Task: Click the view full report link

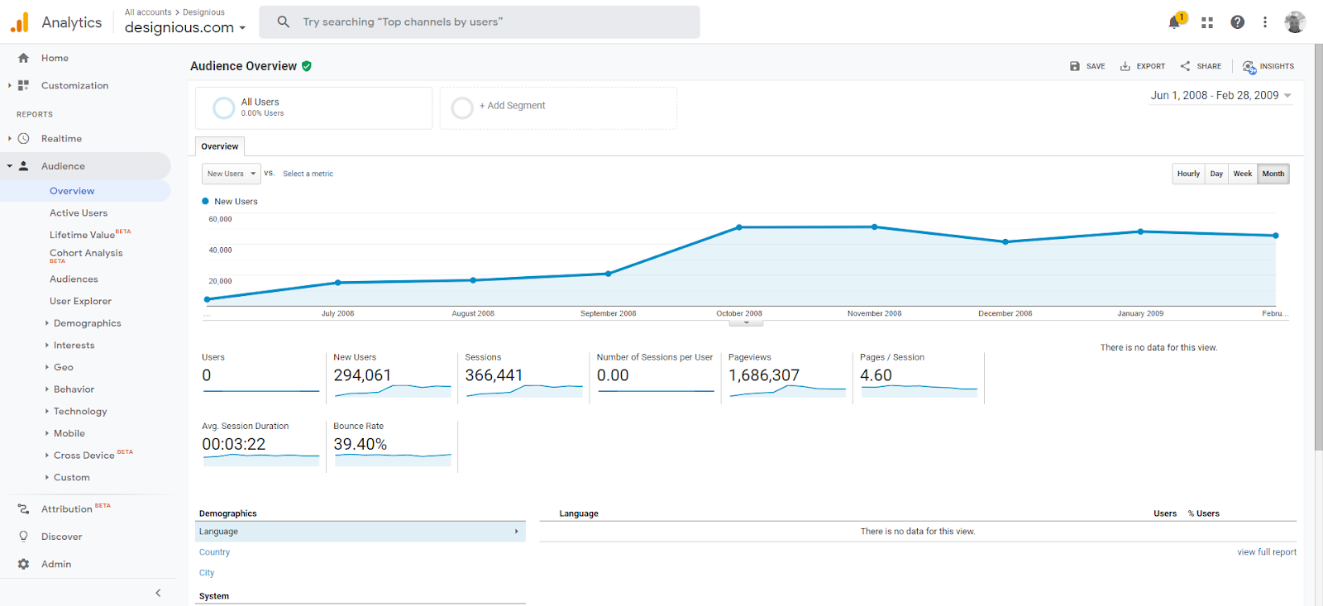Action: (1267, 552)
